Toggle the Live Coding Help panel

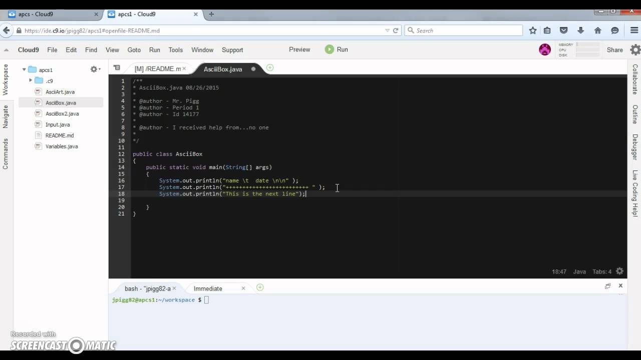[x=635, y=193]
